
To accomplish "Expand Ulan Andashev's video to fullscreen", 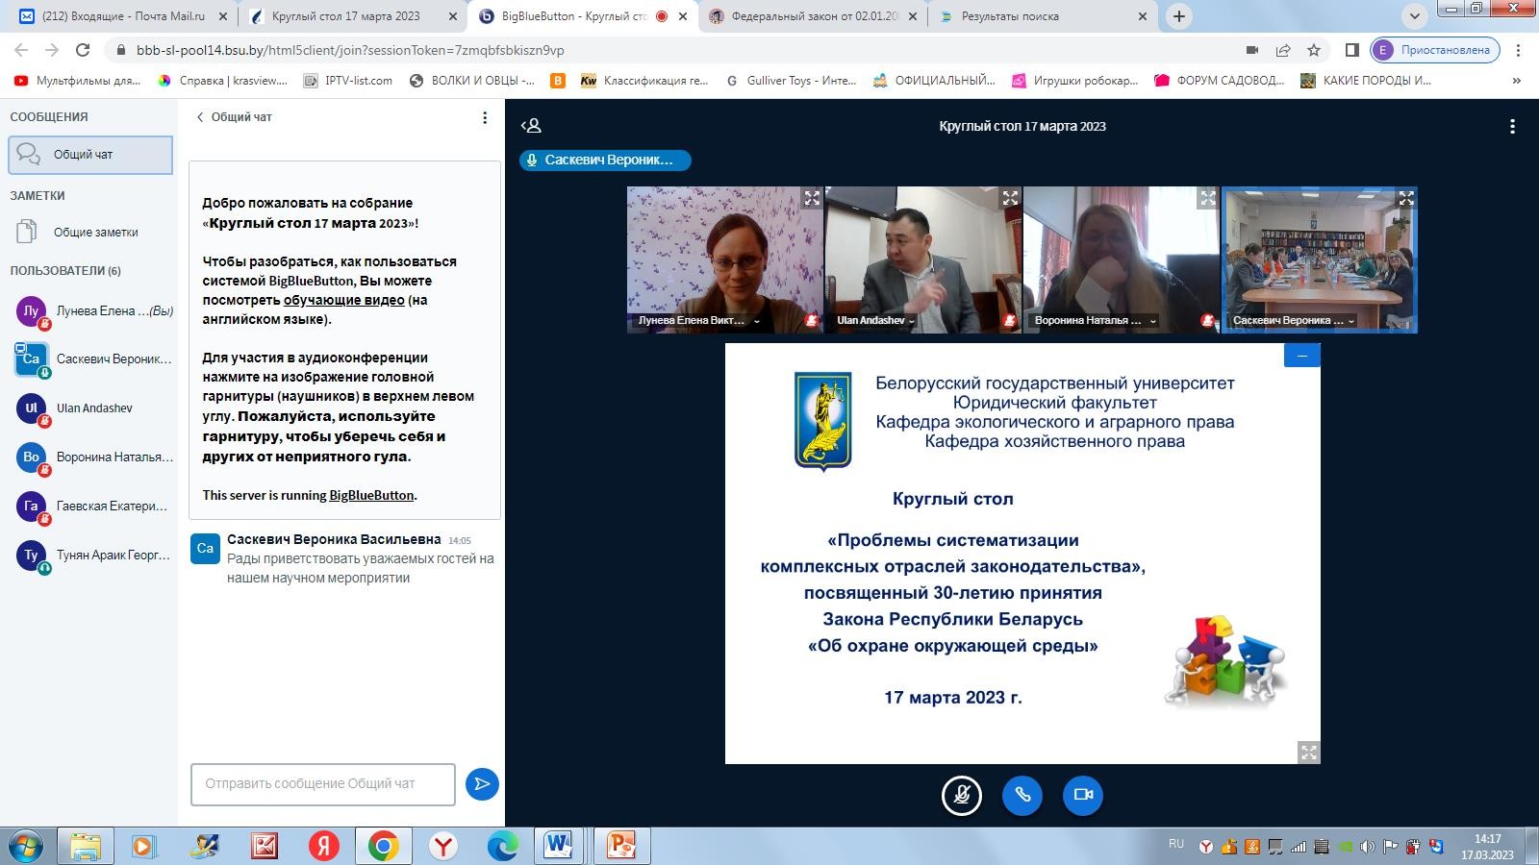I will [1010, 198].
